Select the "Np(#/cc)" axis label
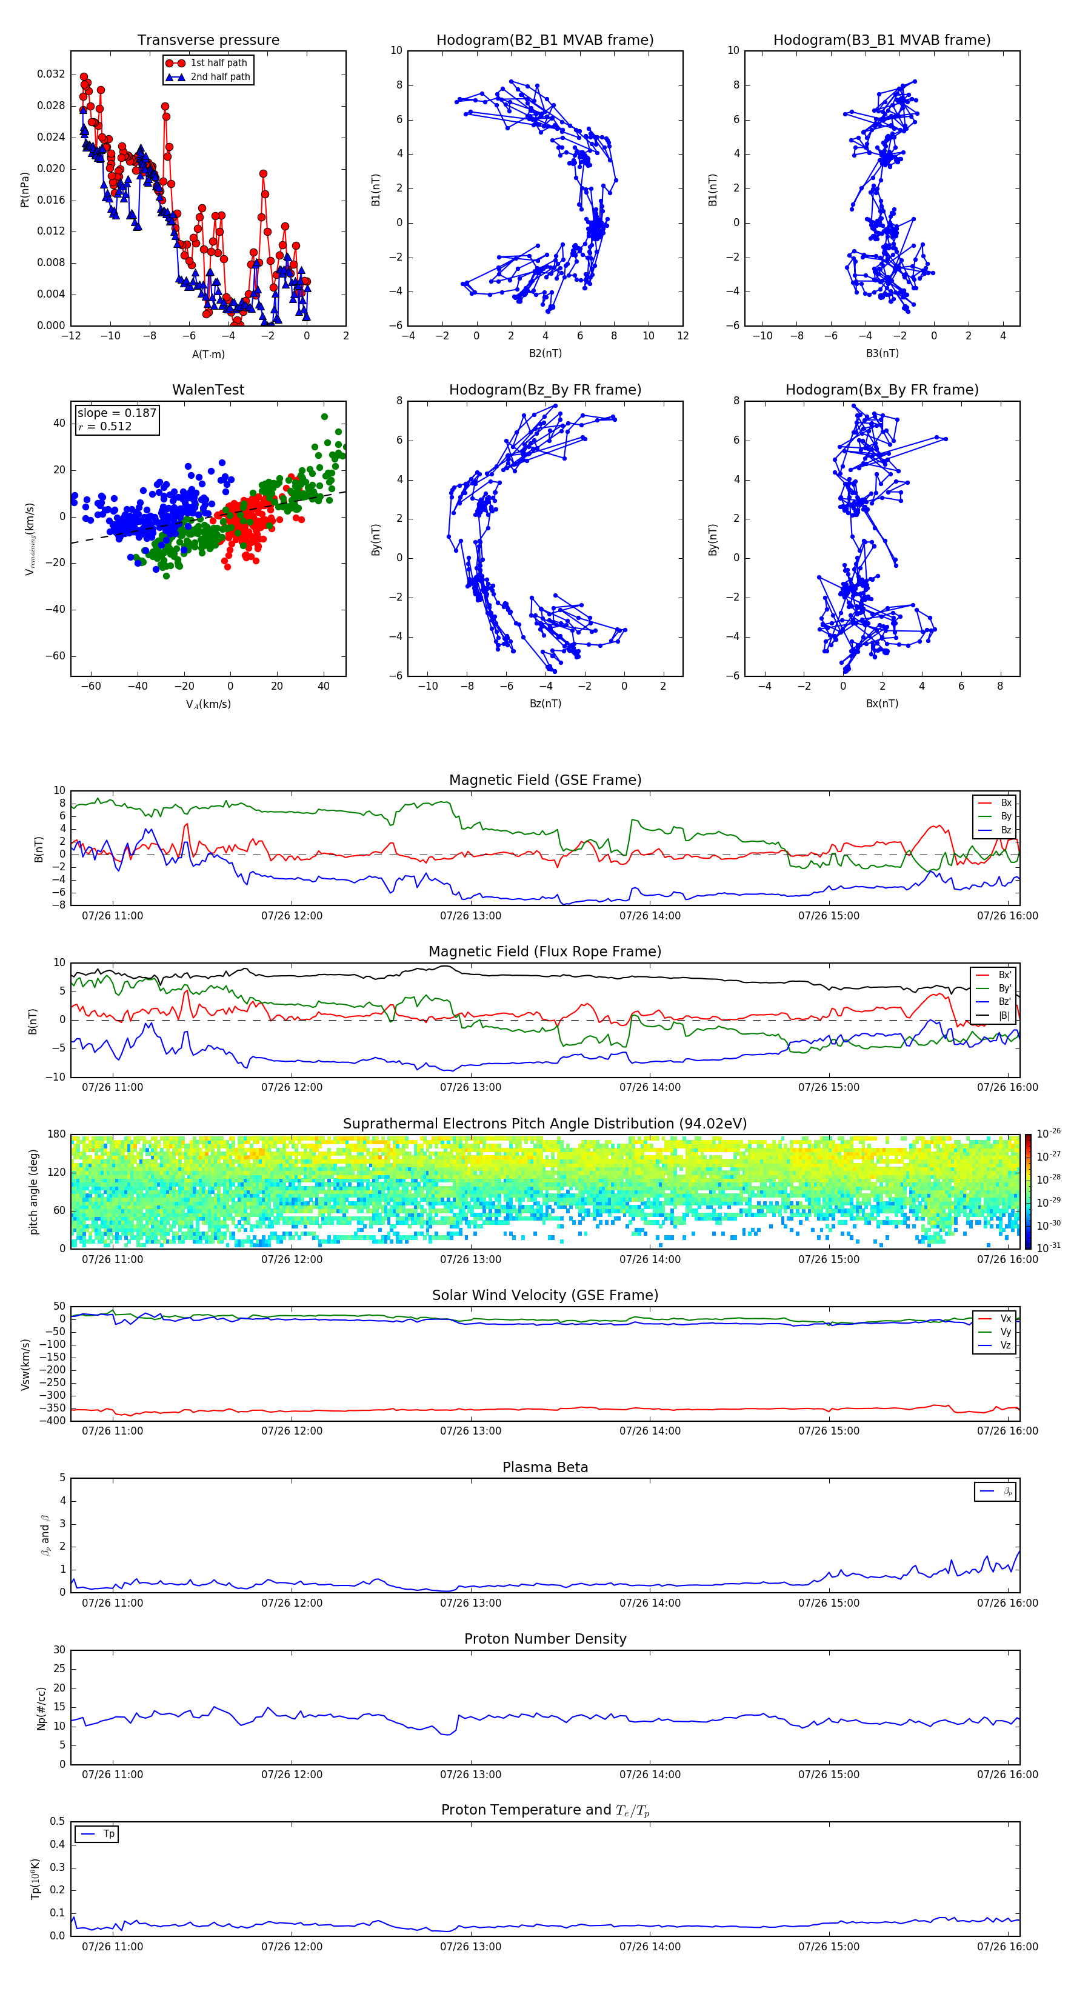Viewport: 1091px width, 2000px height. (x=41, y=1708)
